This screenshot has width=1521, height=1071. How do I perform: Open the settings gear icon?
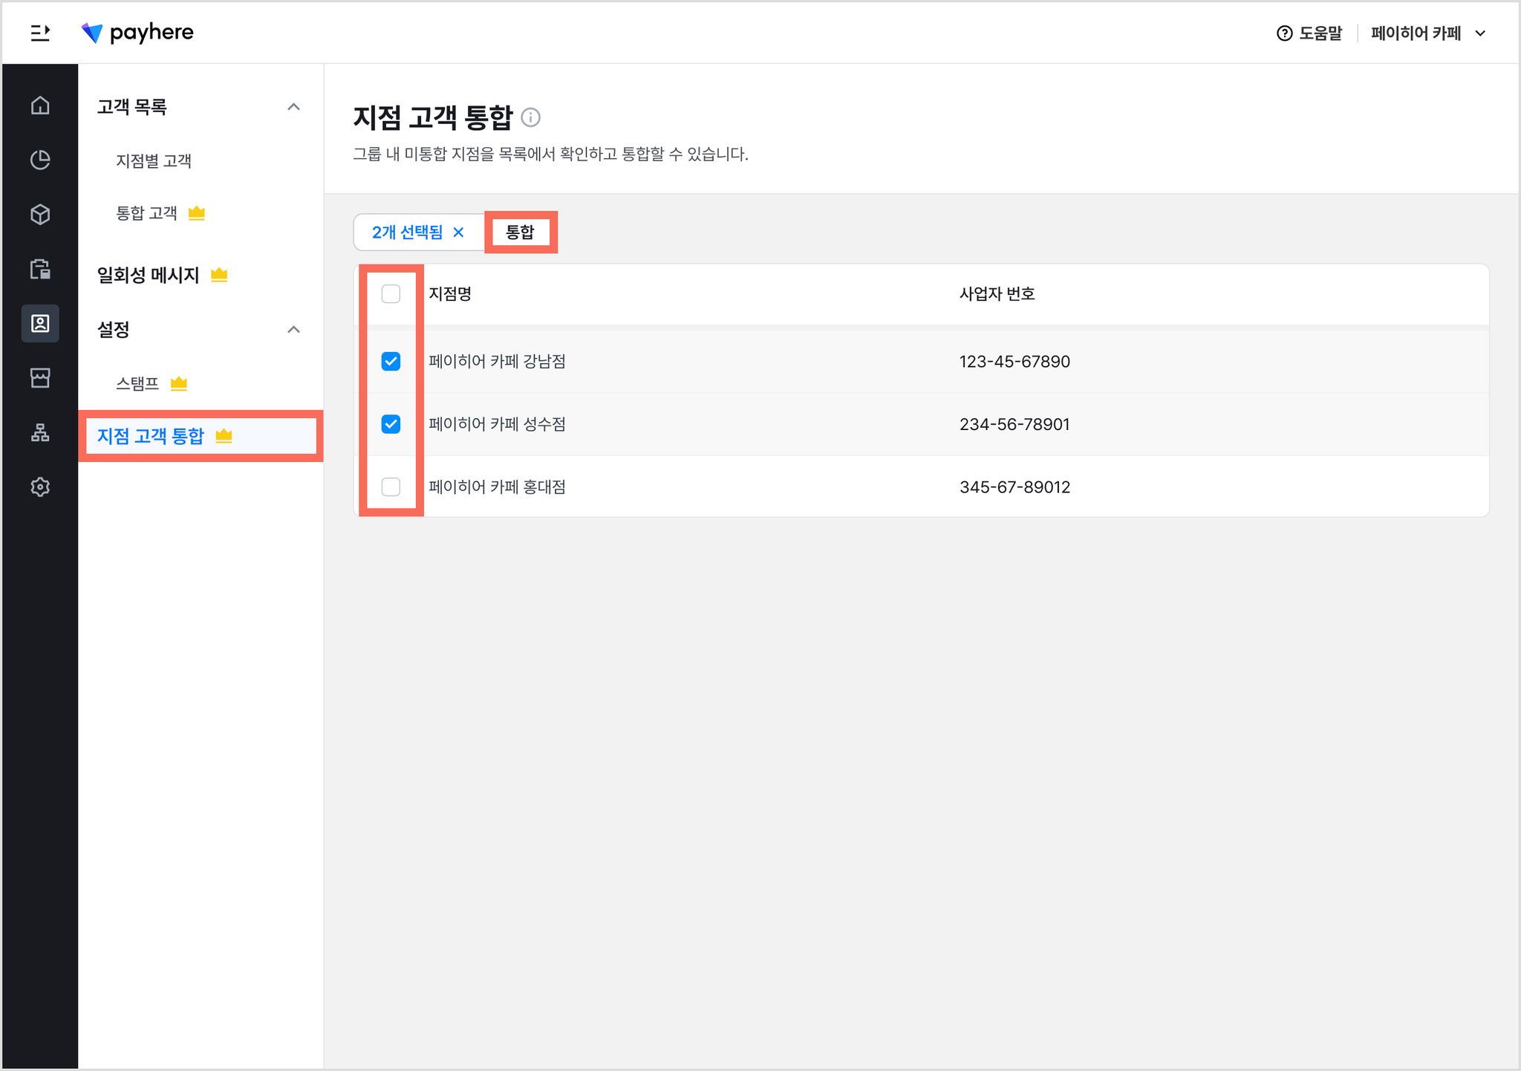point(40,487)
